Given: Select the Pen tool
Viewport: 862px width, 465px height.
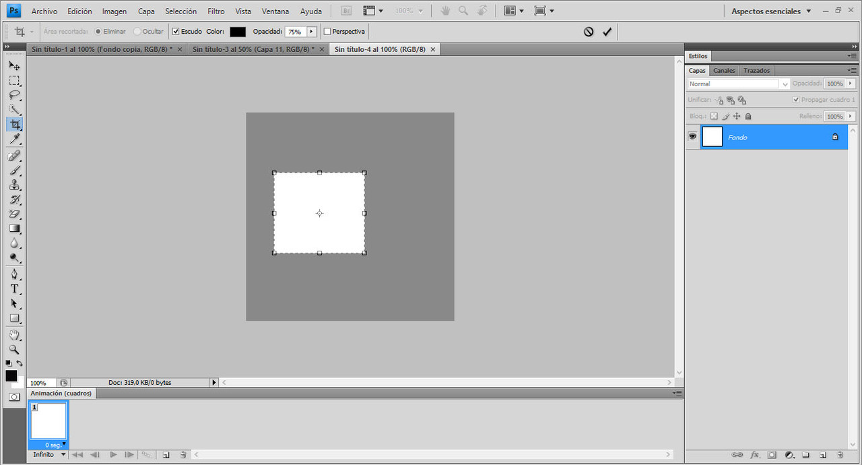Looking at the screenshot, I should coord(14,274).
